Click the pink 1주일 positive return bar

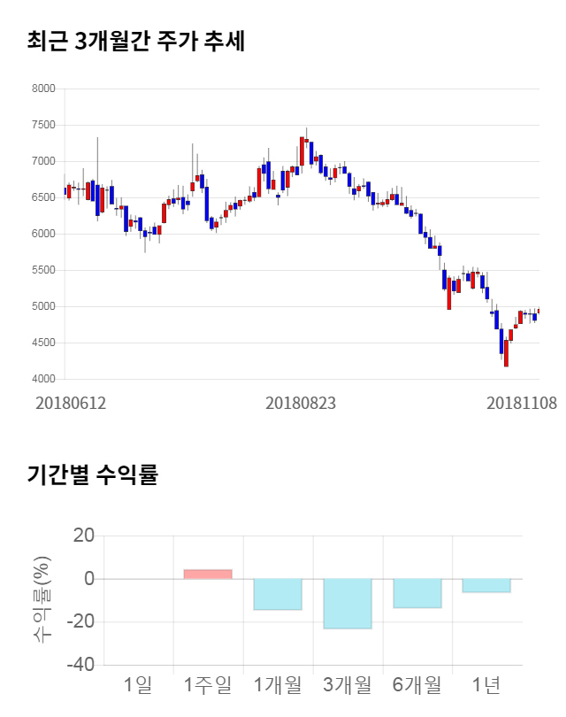[x=208, y=574]
